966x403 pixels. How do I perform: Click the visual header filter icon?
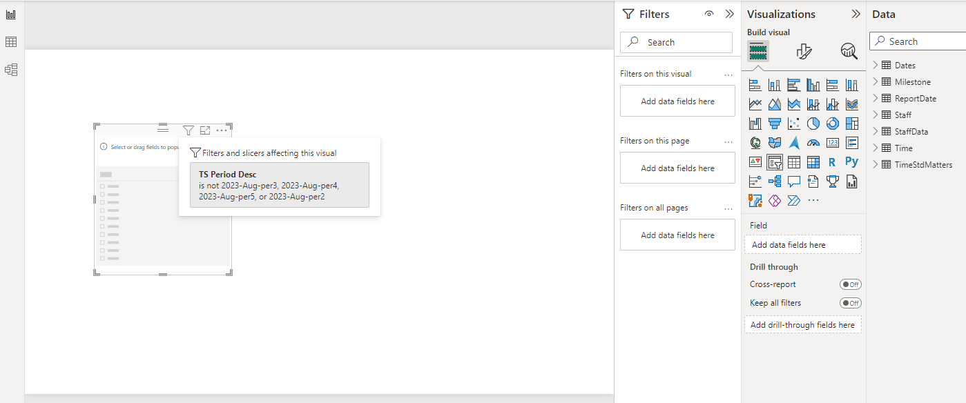point(189,130)
